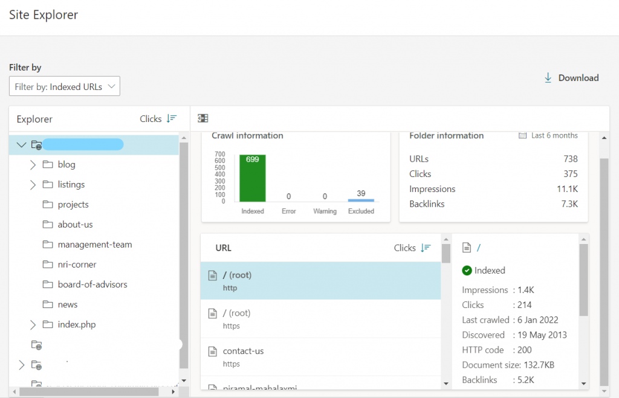Image resolution: width=619 pixels, height=398 pixels.
Task: Expand the listings folder
Action: (33, 185)
